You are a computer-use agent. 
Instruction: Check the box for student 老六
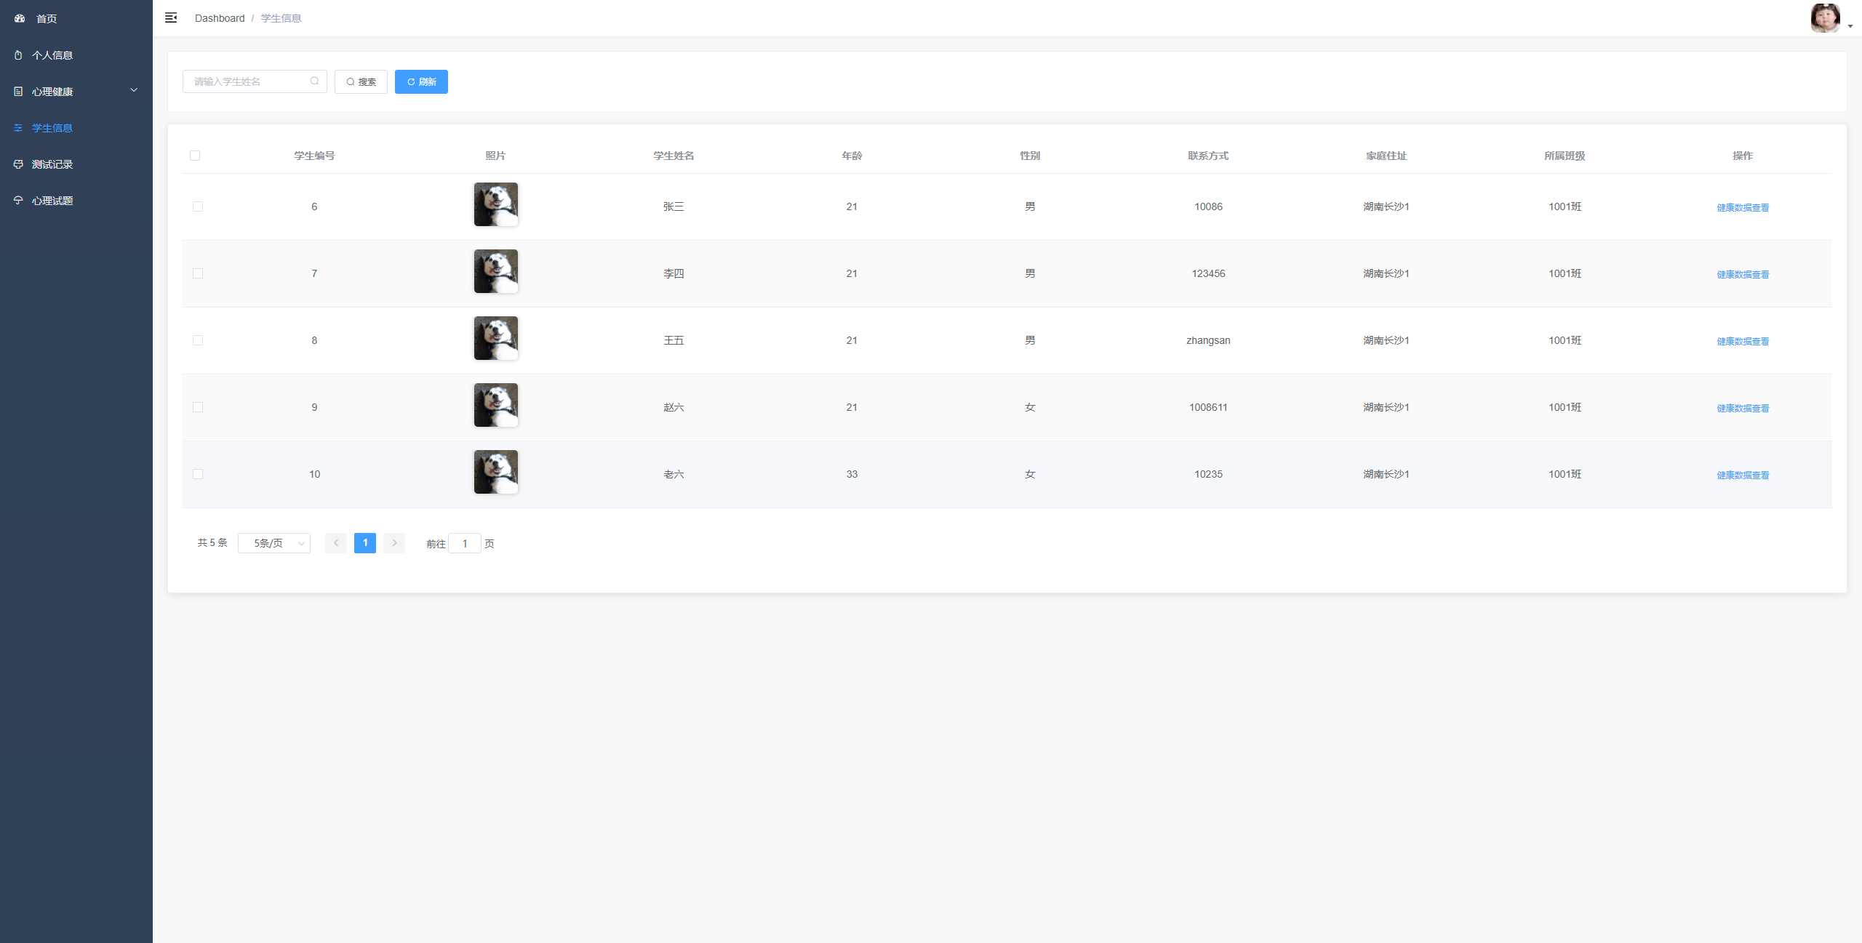(x=198, y=474)
